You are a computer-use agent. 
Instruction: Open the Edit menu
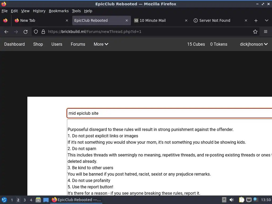pyautogui.click(x=14, y=11)
